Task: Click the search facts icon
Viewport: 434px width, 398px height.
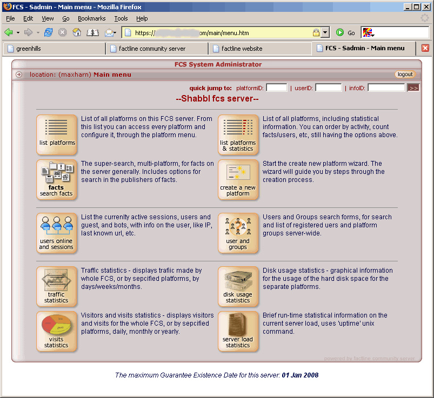Action: coord(57,179)
